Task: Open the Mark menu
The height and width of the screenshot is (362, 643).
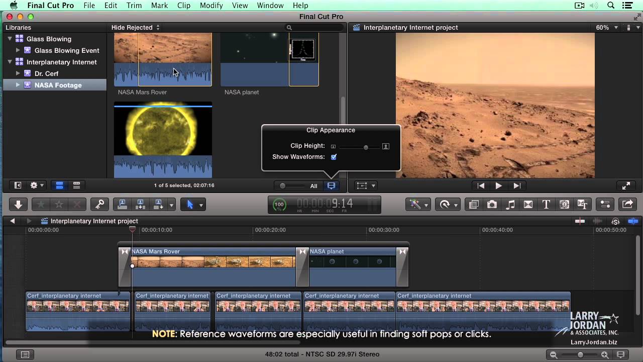Action: coord(159,6)
